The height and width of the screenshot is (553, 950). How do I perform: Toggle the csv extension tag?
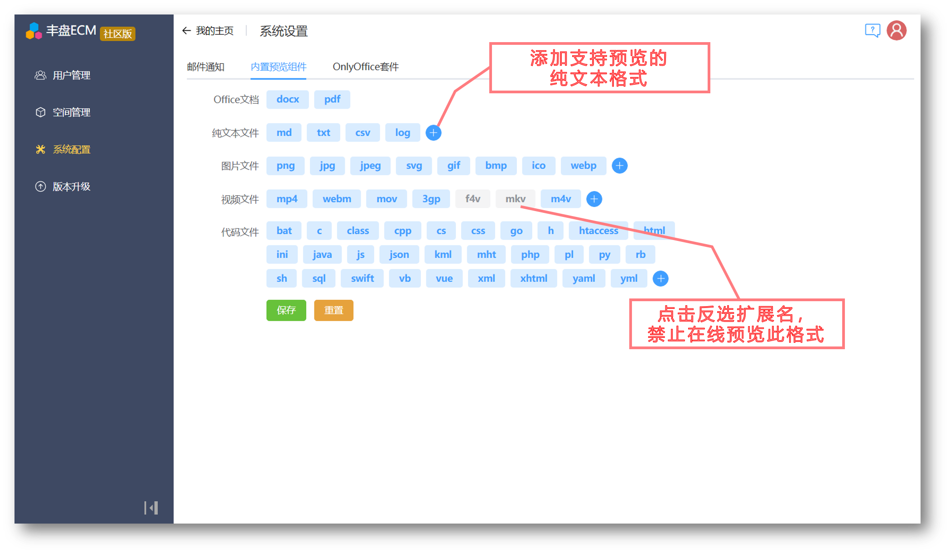click(363, 133)
